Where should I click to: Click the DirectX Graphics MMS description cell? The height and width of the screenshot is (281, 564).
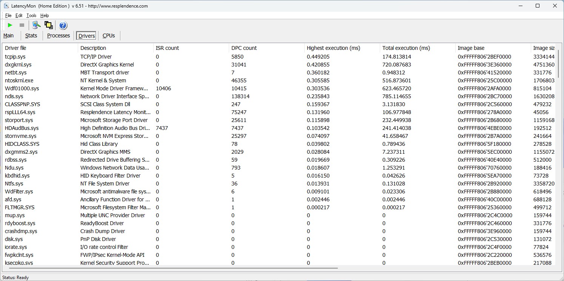click(105, 152)
